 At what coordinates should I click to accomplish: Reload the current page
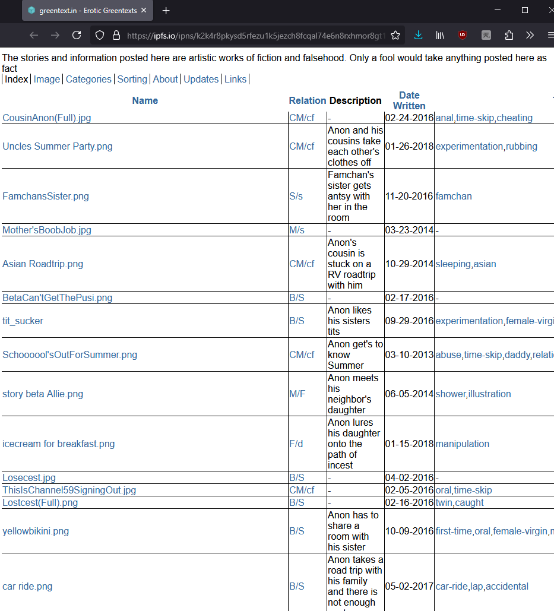77,36
